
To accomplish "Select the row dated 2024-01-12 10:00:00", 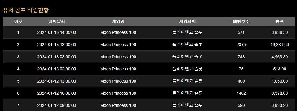I will pyautogui.click(x=149, y=93).
